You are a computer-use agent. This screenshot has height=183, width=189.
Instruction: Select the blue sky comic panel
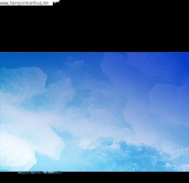tap(94, 112)
